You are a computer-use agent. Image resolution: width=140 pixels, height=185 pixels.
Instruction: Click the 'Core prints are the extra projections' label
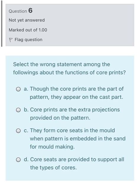[75, 110]
